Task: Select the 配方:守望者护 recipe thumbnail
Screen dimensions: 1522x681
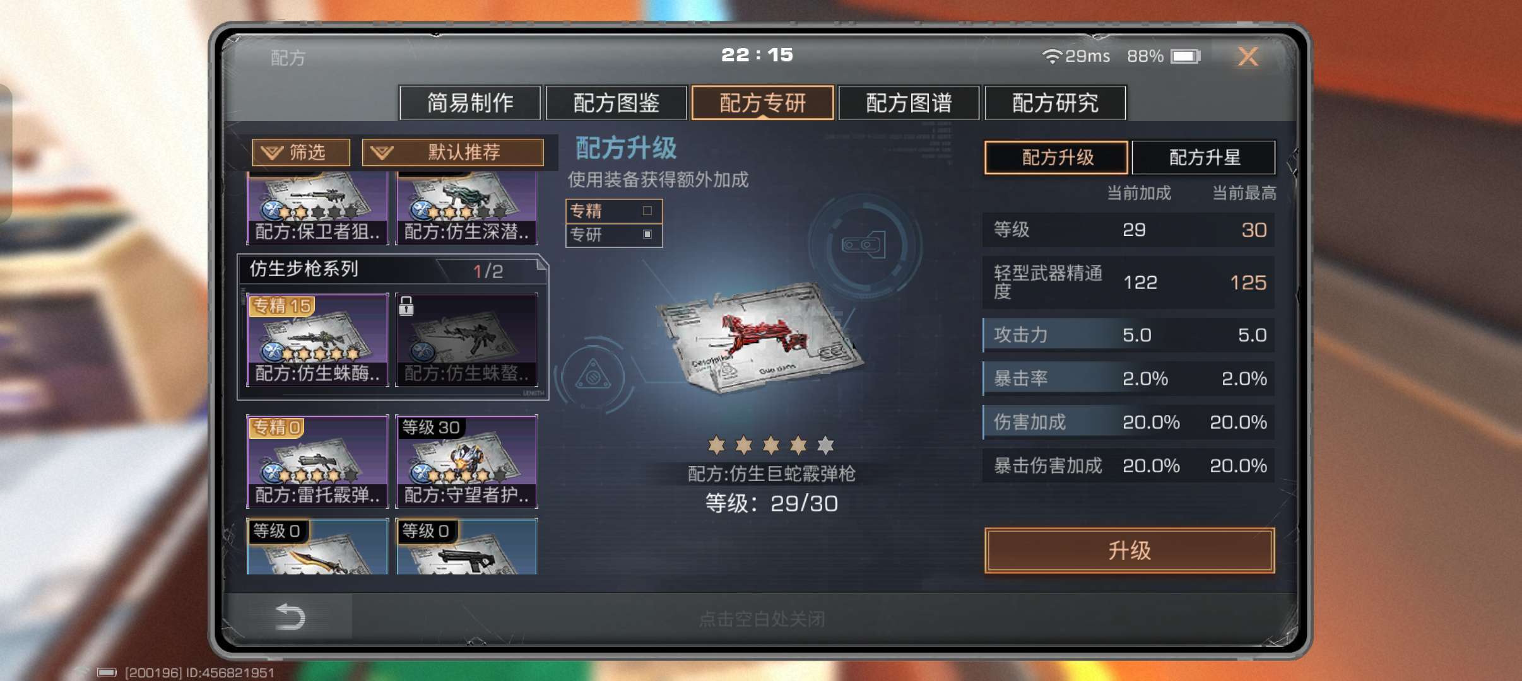Action: click(x=466, y=461)
